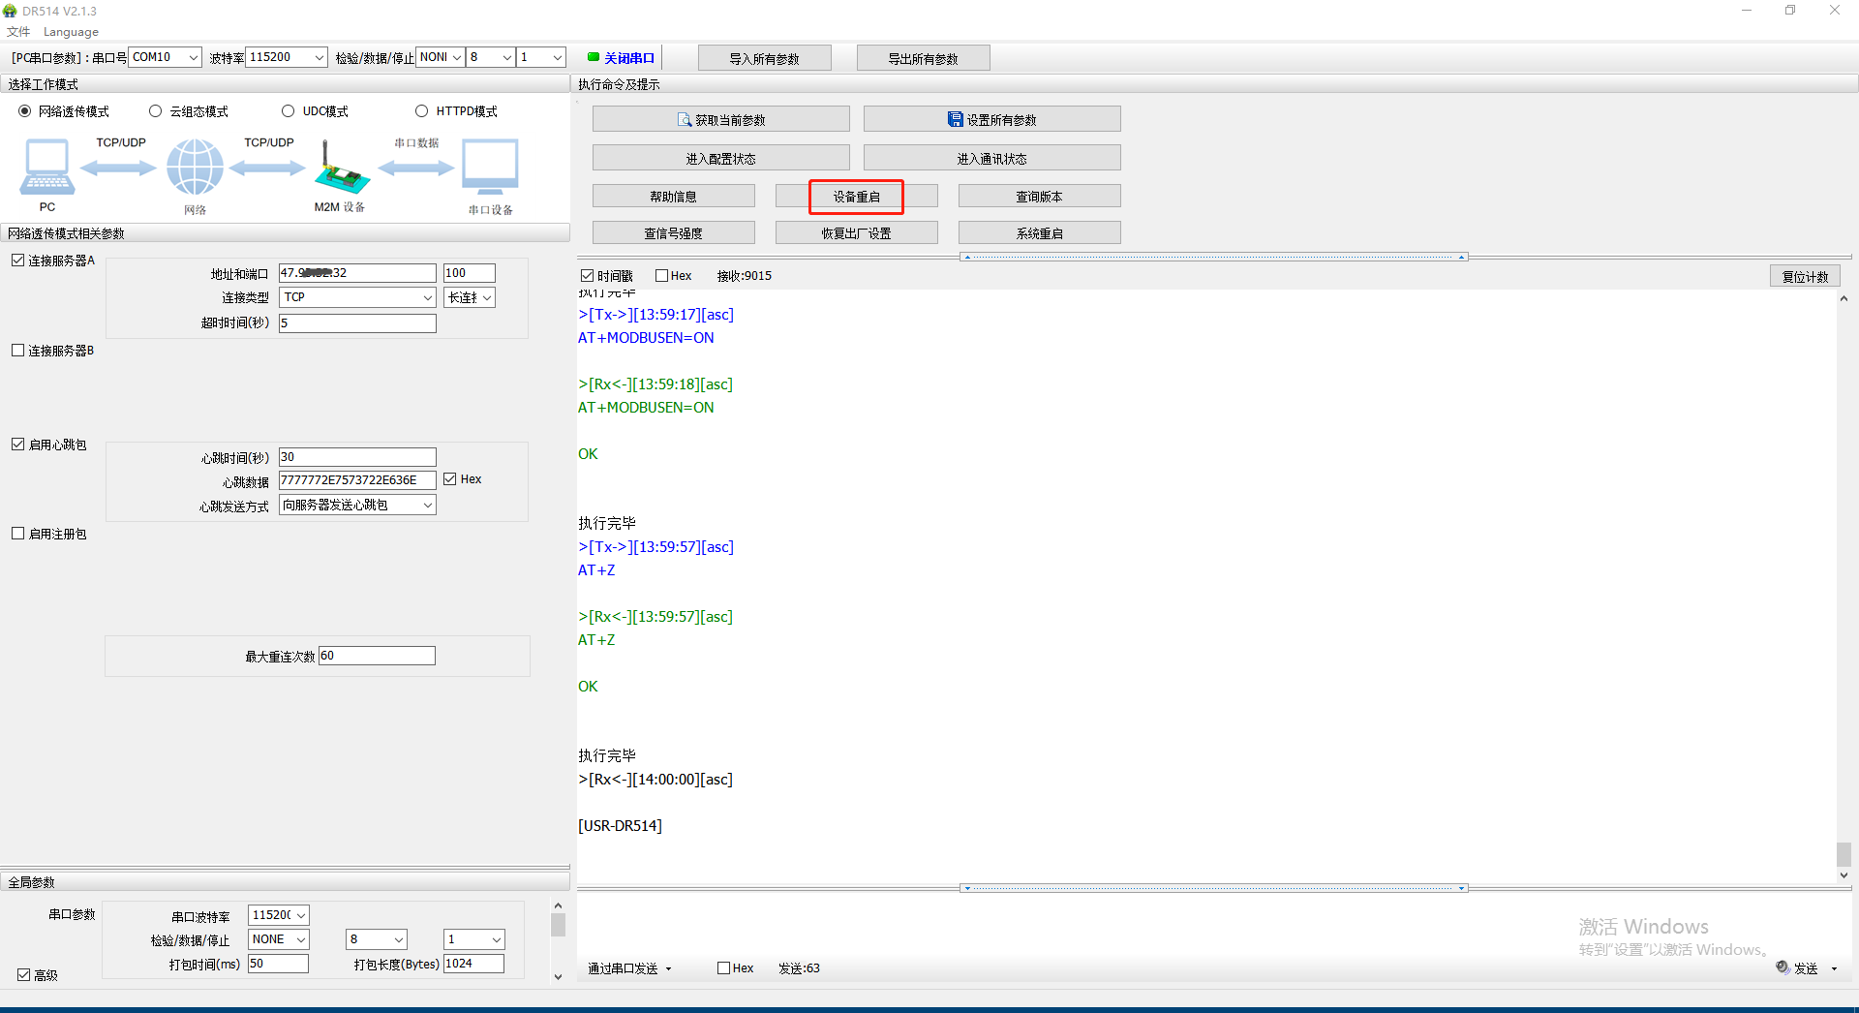Toggle the 启用注册包 checkbox

point(18,534)
